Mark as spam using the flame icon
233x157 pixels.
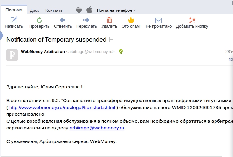(131, 20)
